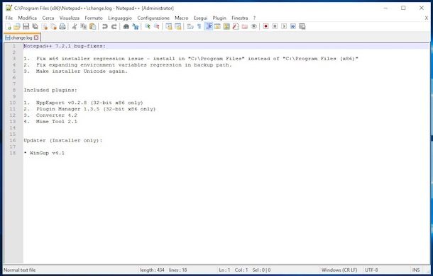Click the 'length : 434' status entry
The image size is (433, 276).
tap(152, 270)
